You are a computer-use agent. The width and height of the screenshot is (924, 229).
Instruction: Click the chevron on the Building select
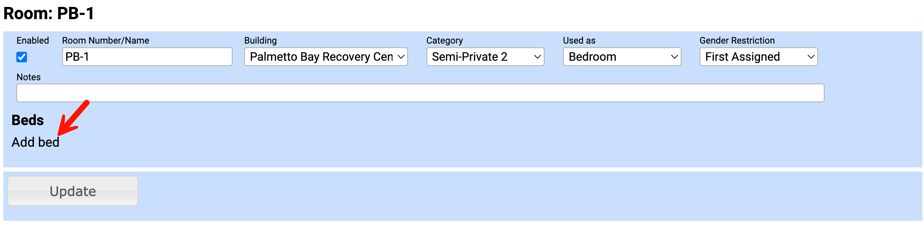(x=401, y=57)
